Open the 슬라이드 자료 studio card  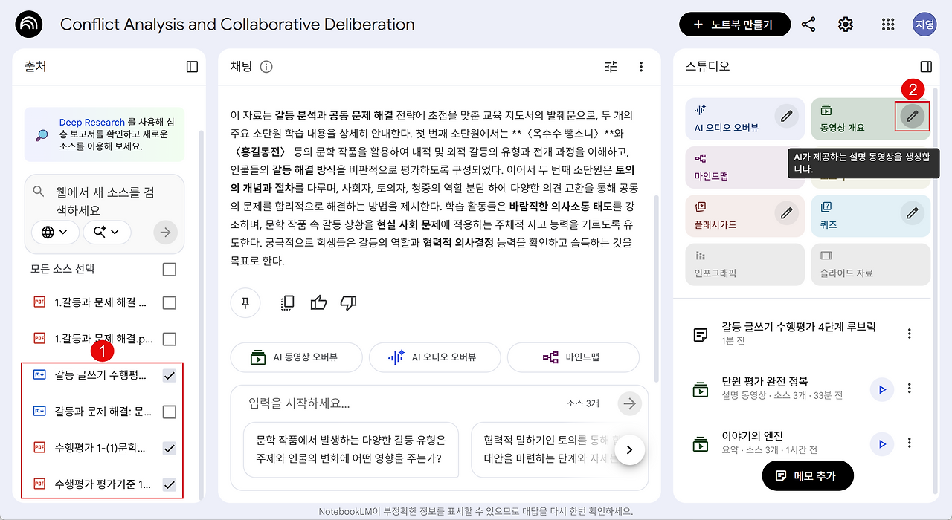(870, 264)
